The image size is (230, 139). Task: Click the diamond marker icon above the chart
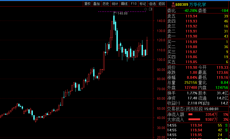click(146, 9)
